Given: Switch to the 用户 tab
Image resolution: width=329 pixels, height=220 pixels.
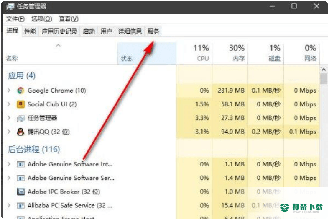Looking at the screenshot, I should click(106, 31).
